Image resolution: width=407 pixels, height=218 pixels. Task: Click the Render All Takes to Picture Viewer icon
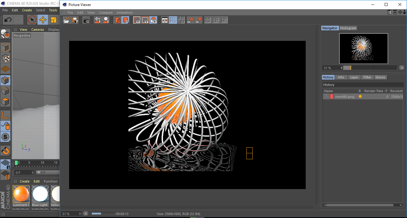tap(97, 20)
